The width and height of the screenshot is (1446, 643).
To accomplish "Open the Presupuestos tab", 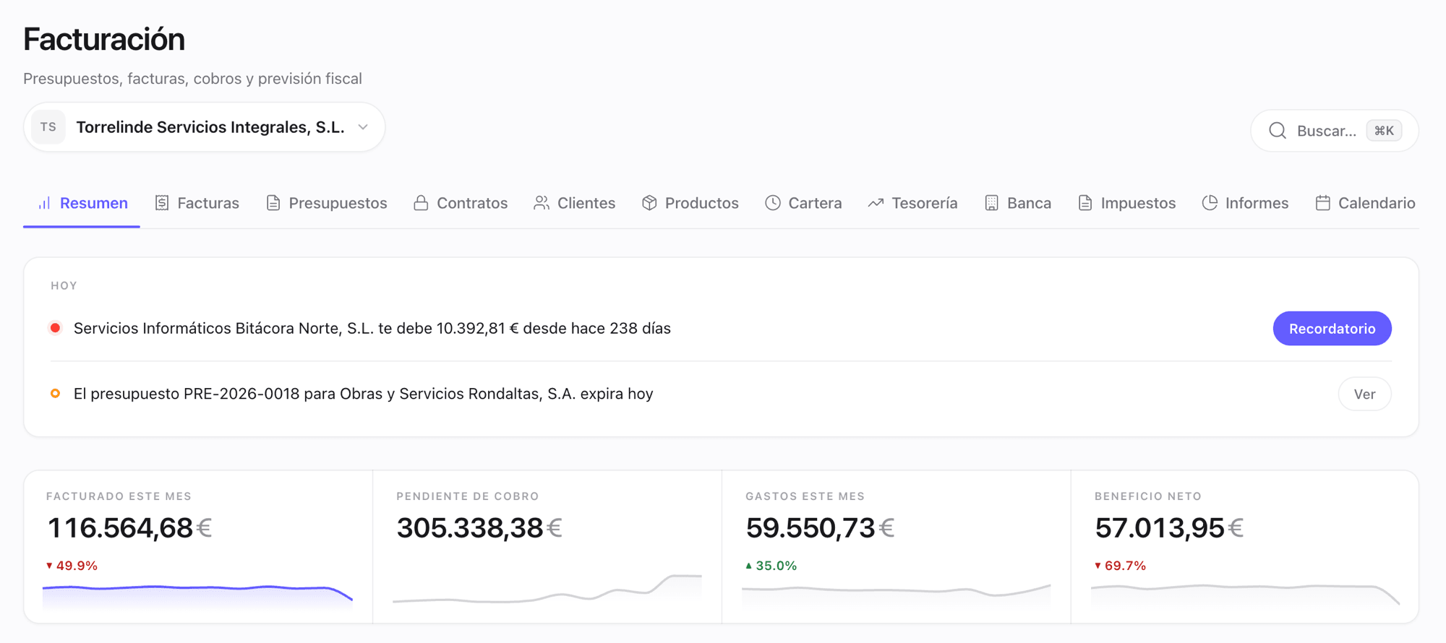I will point(327,203).
